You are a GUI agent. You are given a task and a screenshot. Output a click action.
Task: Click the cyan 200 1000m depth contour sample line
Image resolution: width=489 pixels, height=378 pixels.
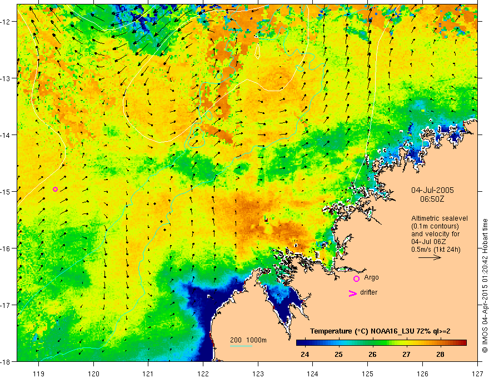[241, 346]
